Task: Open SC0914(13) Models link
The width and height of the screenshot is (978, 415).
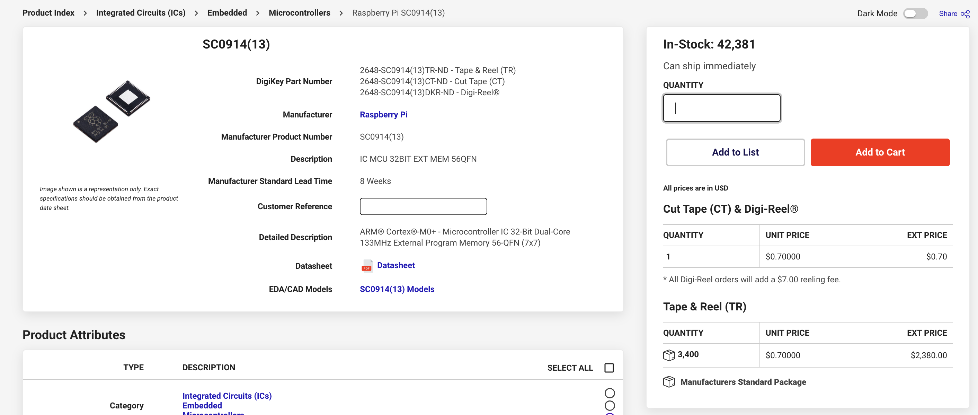Action: [397, 289]
